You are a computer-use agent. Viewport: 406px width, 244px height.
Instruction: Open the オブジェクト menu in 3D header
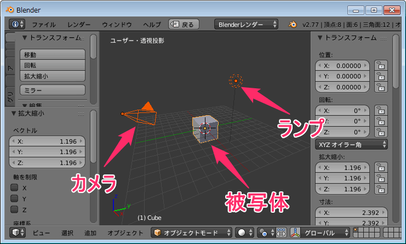[x=125, y=233]
